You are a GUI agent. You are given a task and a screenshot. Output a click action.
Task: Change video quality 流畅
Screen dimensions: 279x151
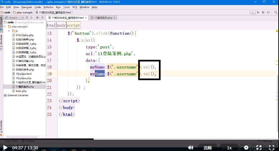[x=207, y=148]
